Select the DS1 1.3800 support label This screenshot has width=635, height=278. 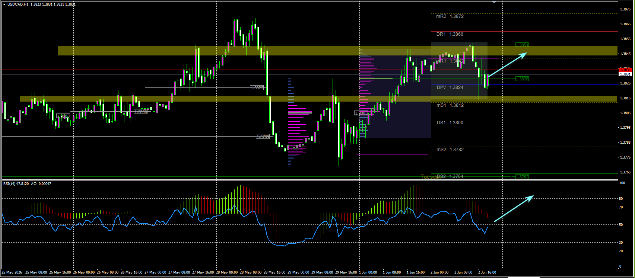[450, 123]
